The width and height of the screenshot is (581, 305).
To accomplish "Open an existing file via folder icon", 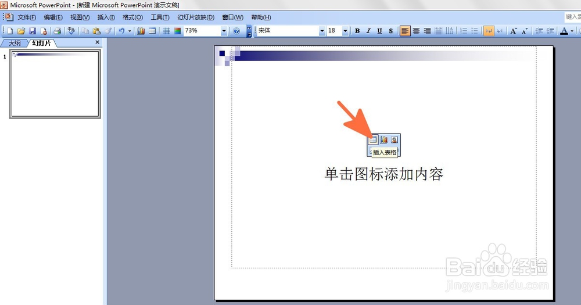I will pyautogui.click(x=21, y=31).
